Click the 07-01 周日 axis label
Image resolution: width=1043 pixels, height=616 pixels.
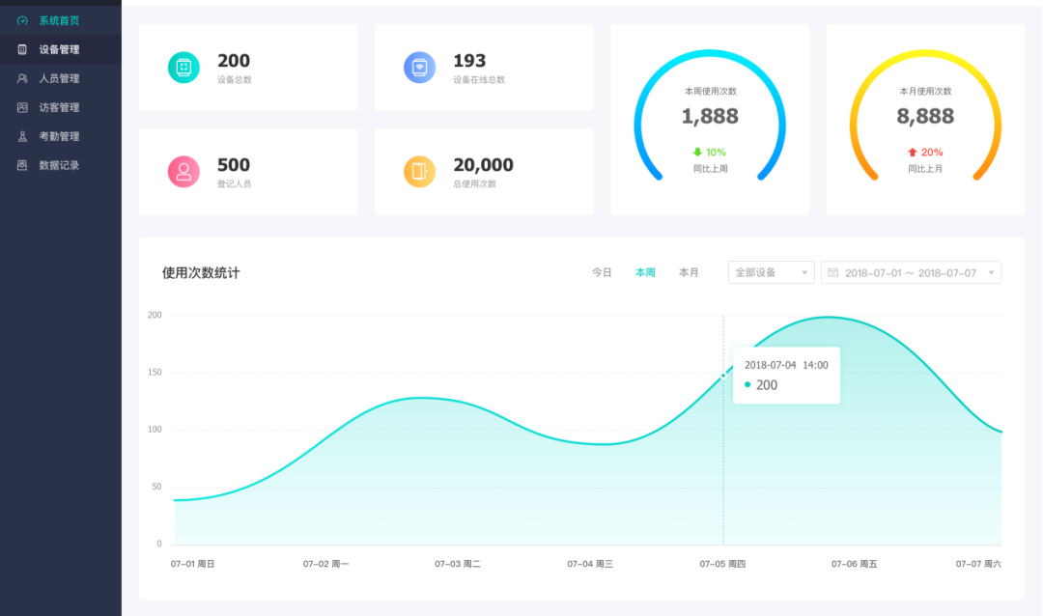coord(193,564)
